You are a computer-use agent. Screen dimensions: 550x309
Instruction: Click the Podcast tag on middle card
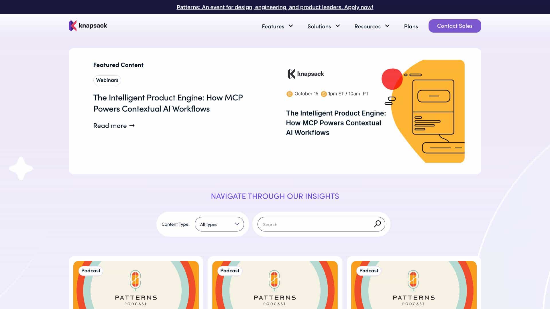[x=230, y=271]
